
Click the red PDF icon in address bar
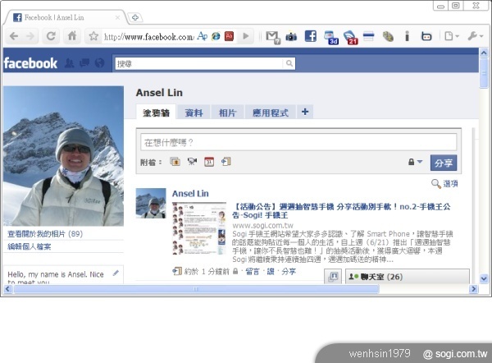click(230, 36)
